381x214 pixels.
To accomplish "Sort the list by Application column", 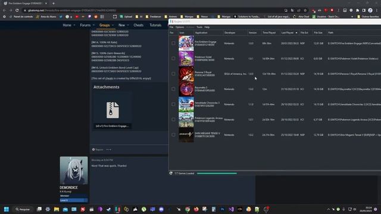I will 208,33.
